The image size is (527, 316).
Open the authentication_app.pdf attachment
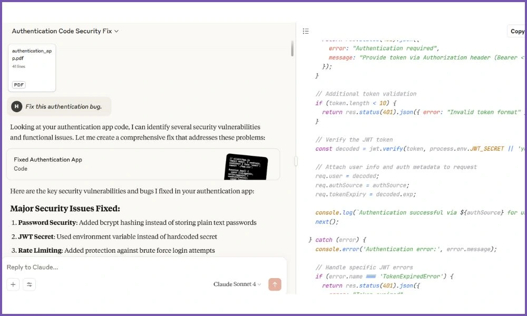tap(32, 67)
